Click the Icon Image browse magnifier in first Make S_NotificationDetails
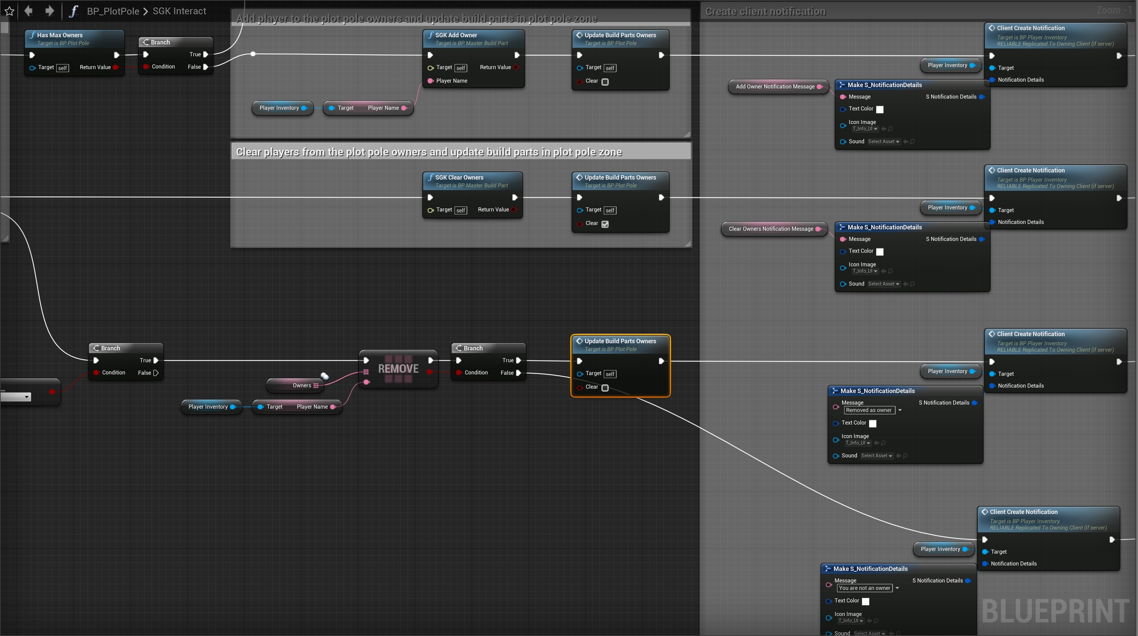This screenshot has height=636, width=1138. pos(890,129)
